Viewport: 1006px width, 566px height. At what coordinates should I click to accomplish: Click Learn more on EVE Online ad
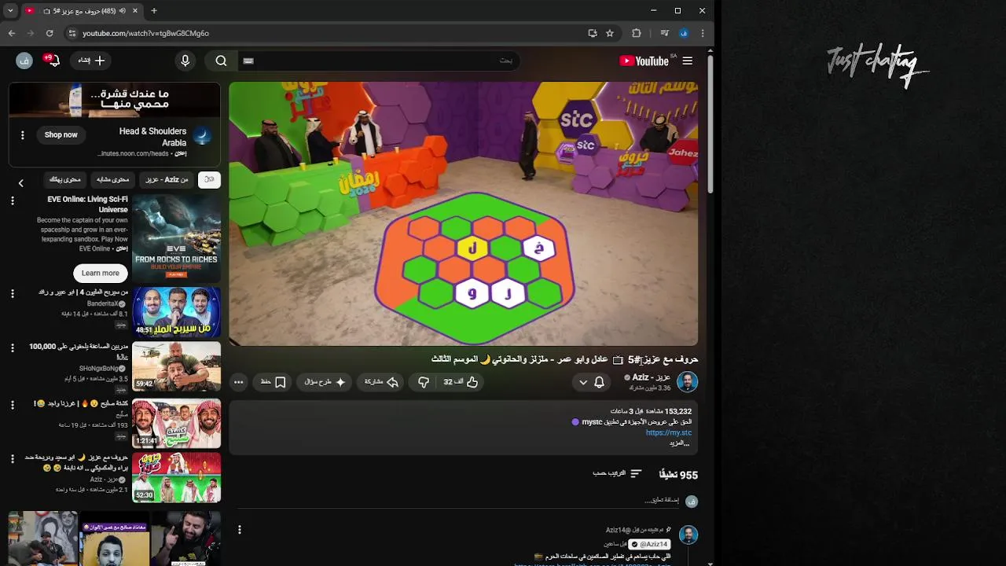tap(101, 273)
